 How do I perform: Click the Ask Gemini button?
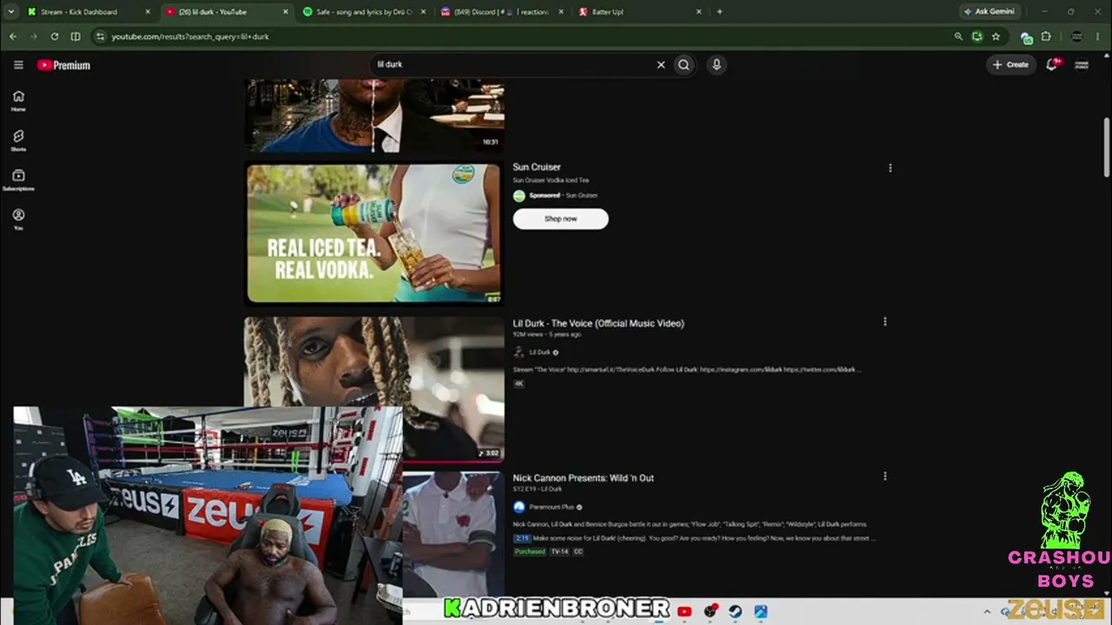[x=989, y=12]
